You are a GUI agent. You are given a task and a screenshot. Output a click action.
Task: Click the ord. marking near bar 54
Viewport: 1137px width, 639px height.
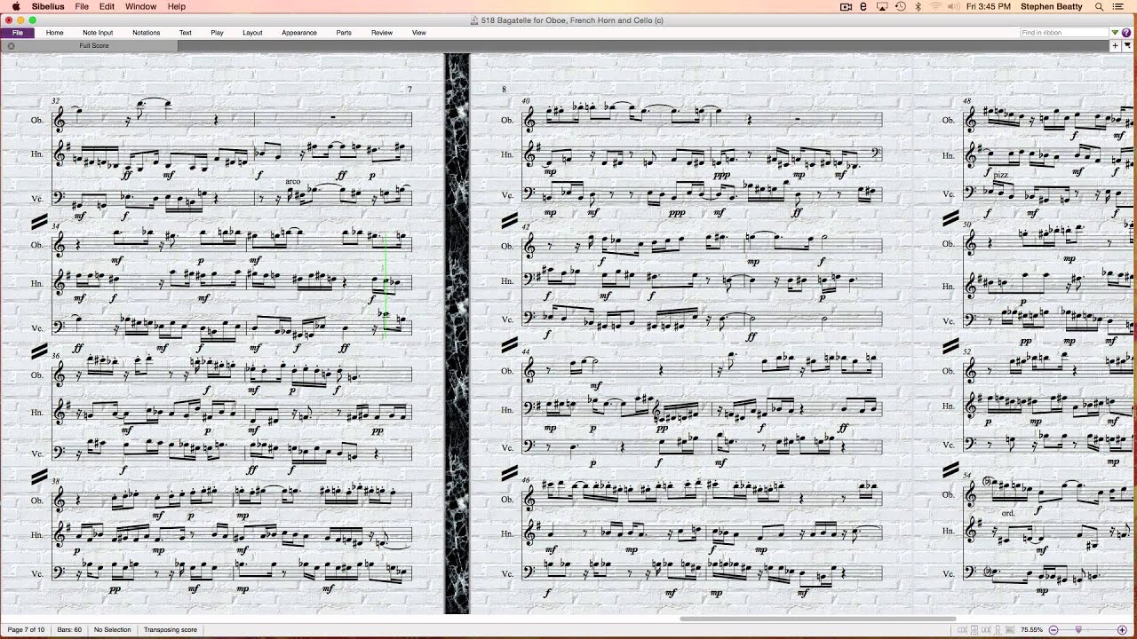tap(1008, 513)
